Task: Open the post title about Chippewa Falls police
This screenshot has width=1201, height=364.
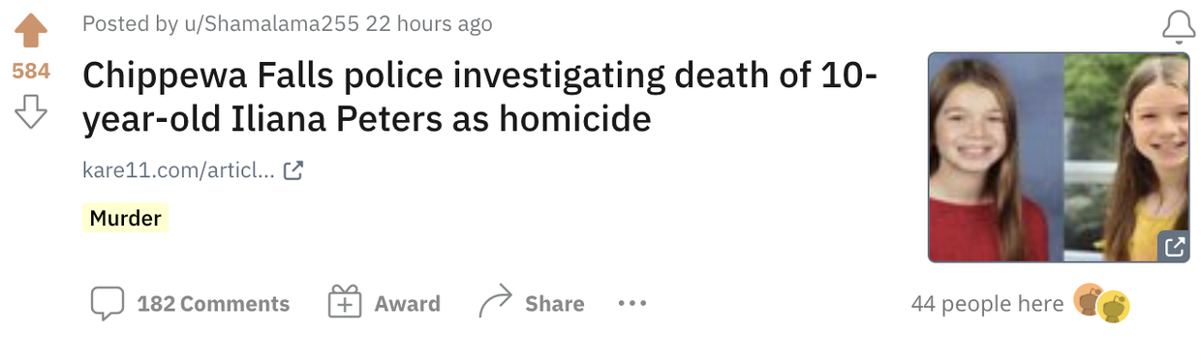Action: pyautogui.click(x=479, y=98)
